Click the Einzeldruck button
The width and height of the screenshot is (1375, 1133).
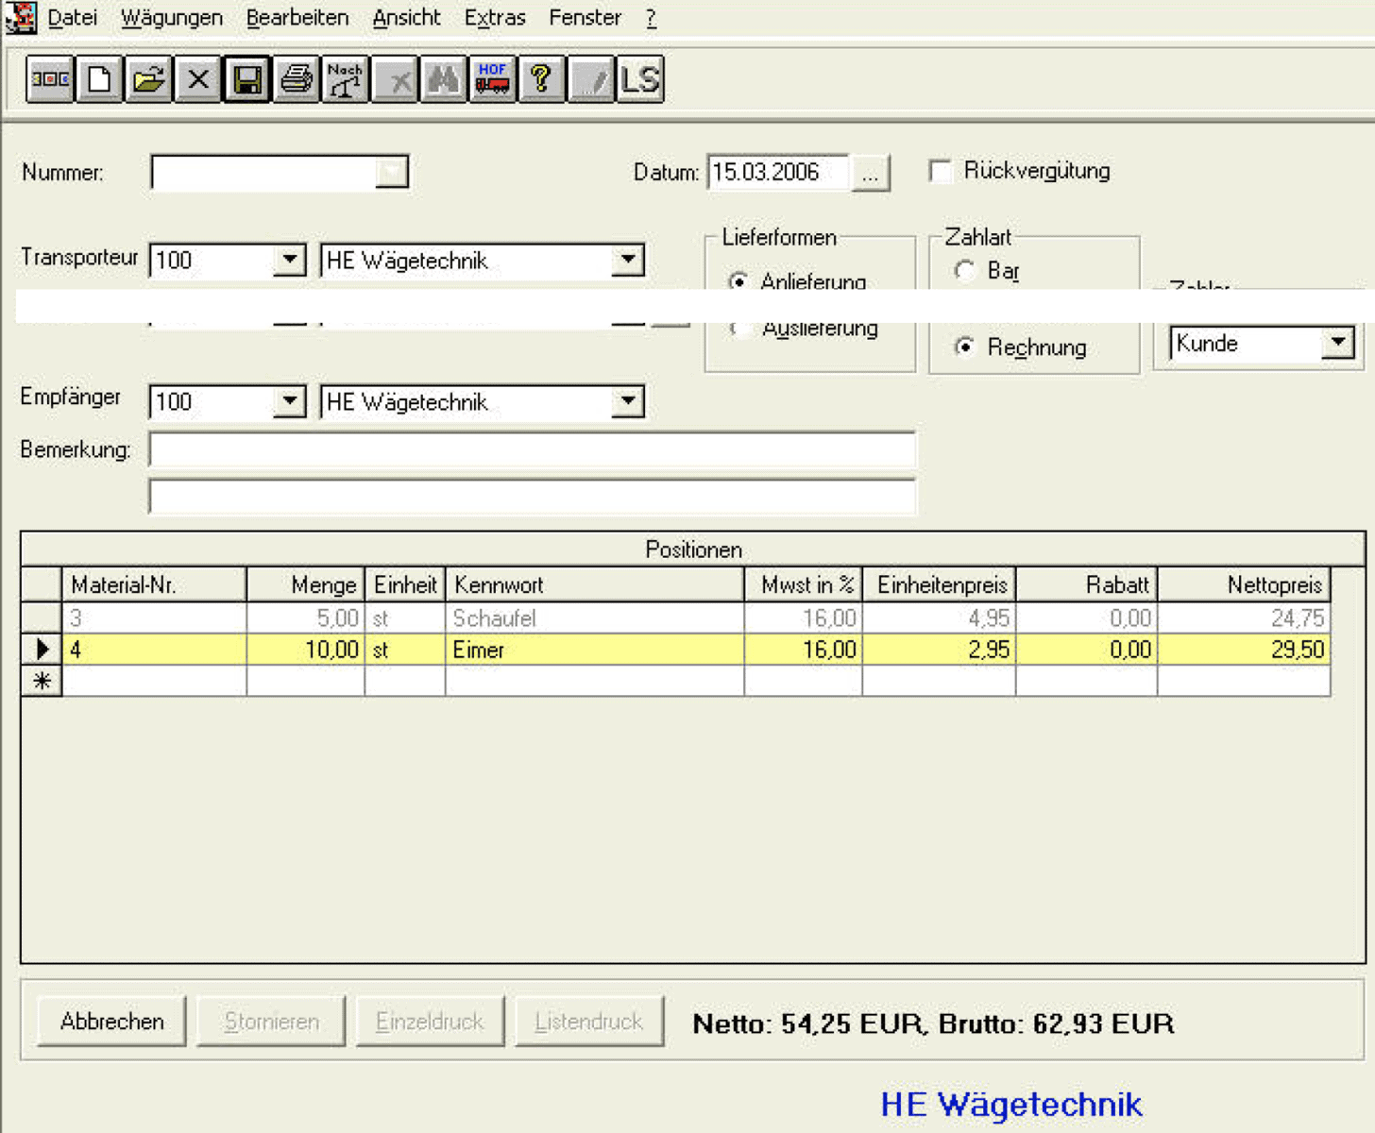[x=431, y=1022]
